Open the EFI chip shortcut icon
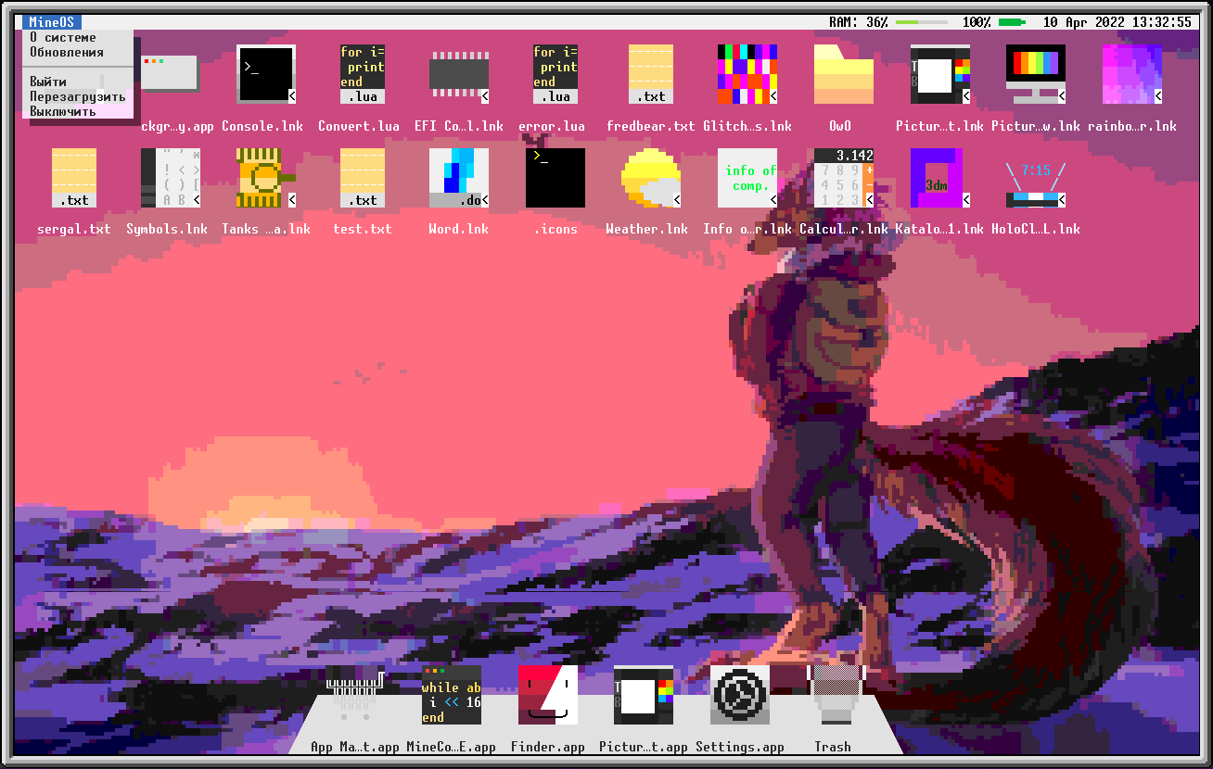 coord(459,74)
